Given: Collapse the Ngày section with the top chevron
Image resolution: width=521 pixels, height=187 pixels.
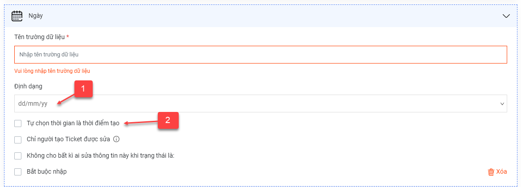Looking at the screenshot, I should pos(506,16).
